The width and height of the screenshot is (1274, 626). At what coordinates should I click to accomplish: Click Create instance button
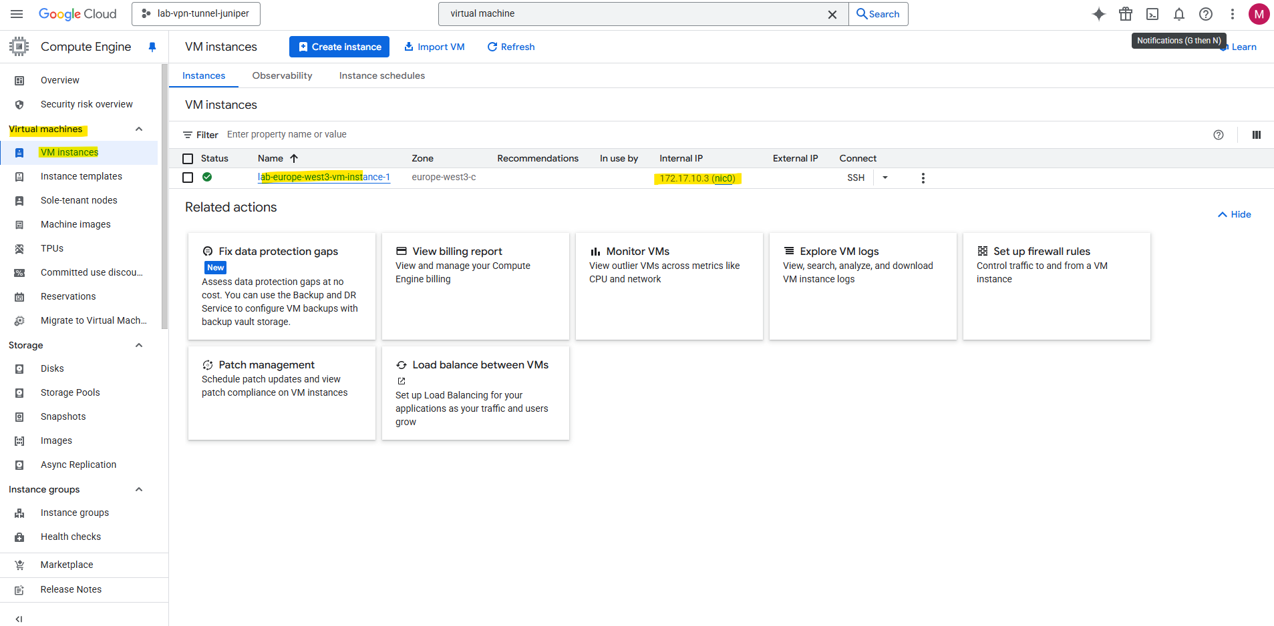(x=339, y=47)
